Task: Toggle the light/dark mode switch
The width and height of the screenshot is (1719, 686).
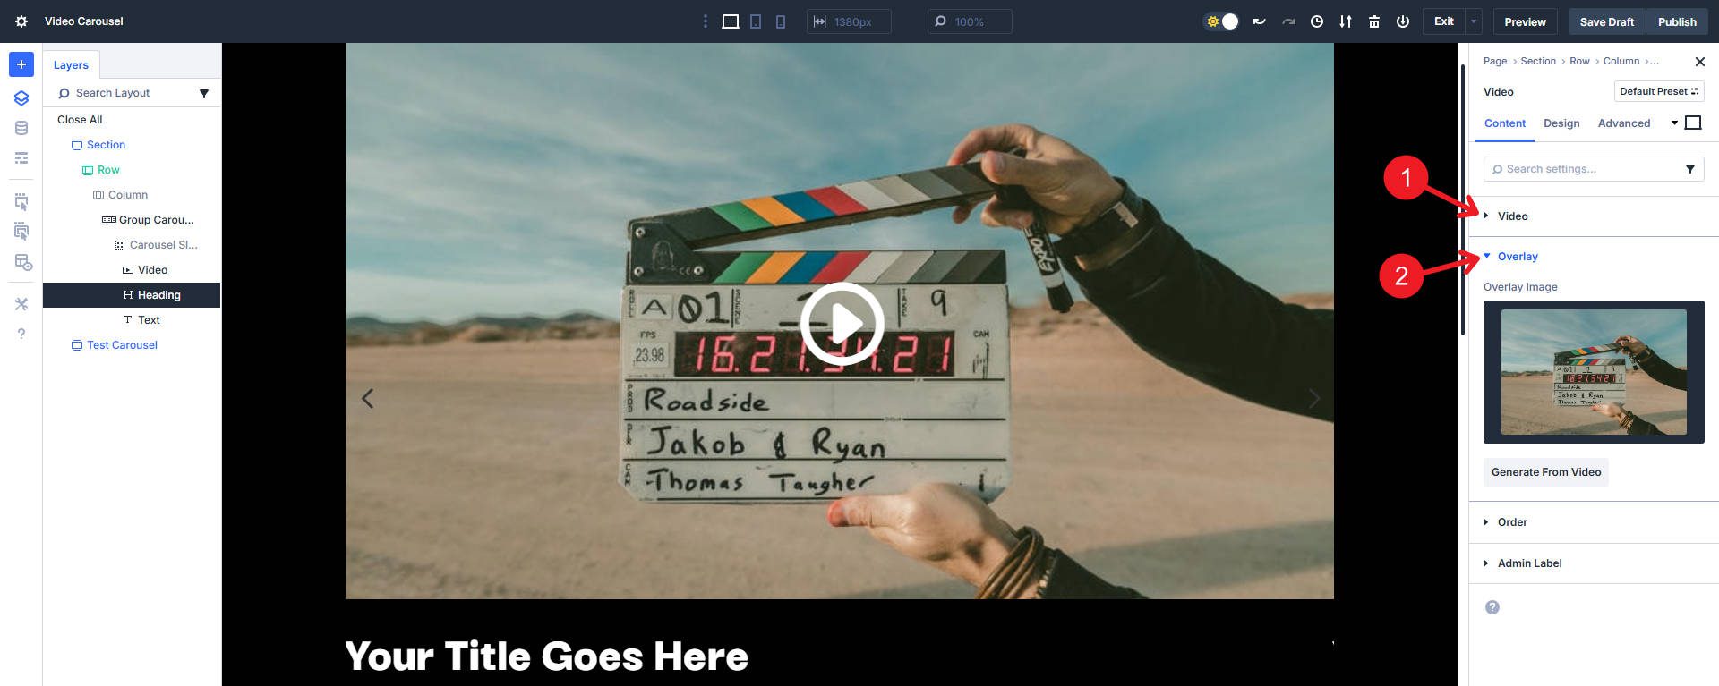Action: coord(1222,21)
